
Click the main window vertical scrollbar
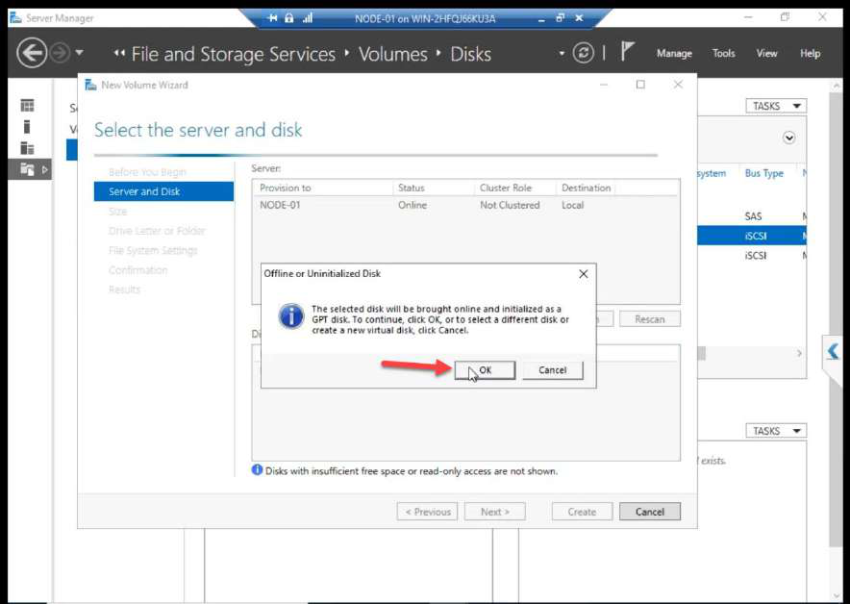[x=837, y=320]
